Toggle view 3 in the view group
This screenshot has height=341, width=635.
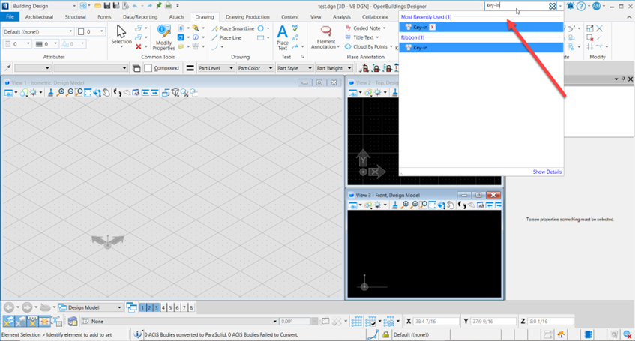point(157,308)
